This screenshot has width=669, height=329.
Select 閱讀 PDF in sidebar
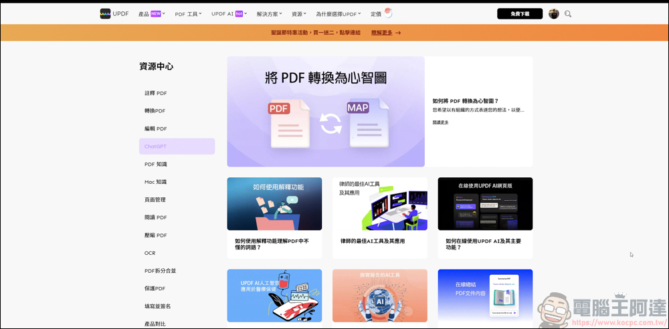155,217
